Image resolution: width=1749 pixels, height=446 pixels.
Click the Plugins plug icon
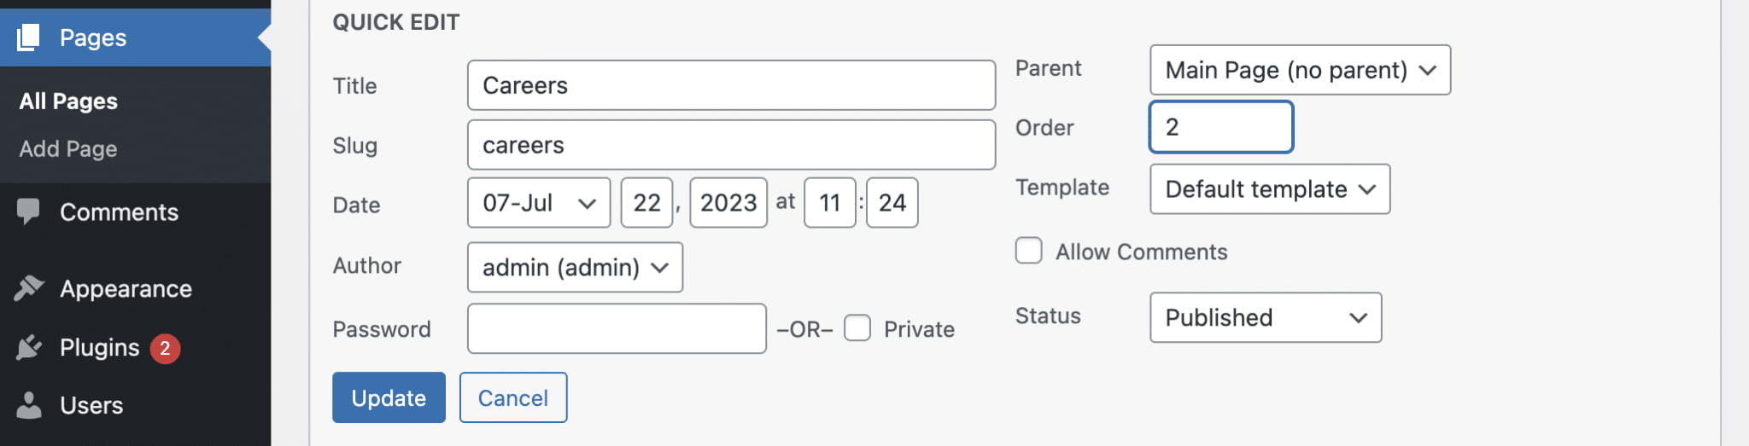tap(28, 347)
